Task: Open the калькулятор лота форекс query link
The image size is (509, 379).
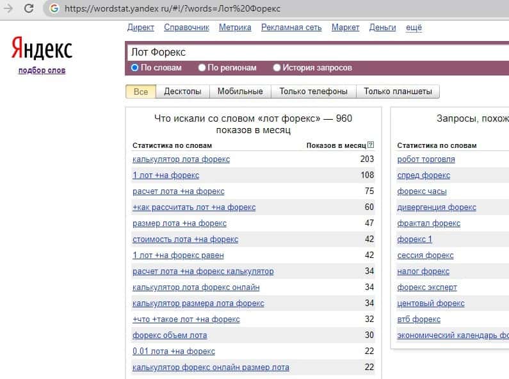Action: tap(181, 159)
